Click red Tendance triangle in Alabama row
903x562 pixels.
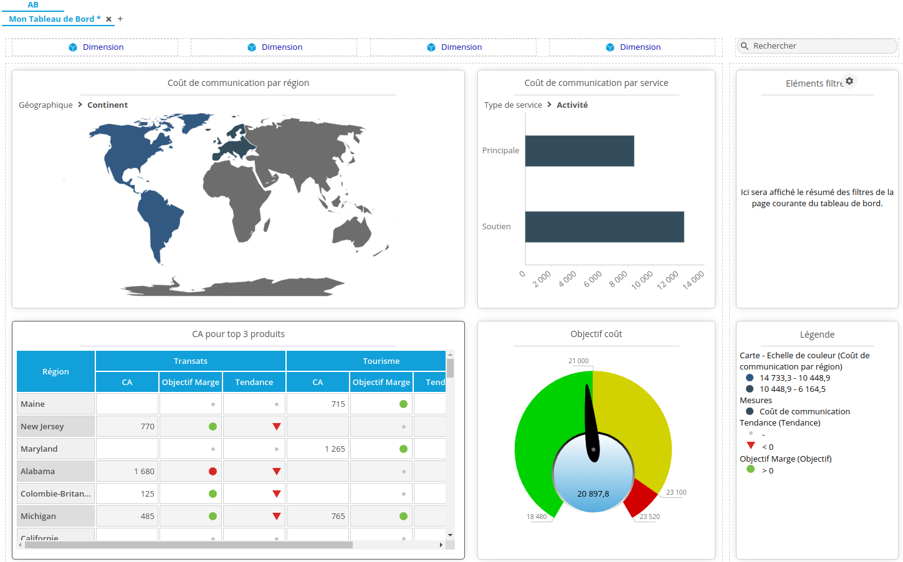(277, 472)
